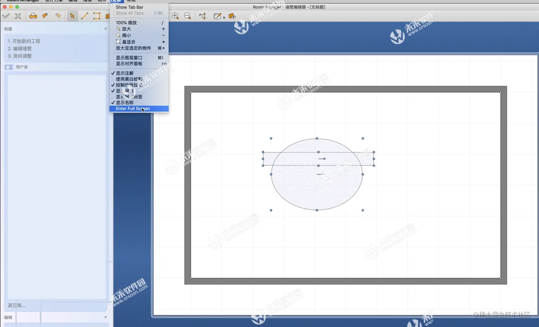Click the rectangle's rotation handle
Viewport: 539px width, 327px height.
(324, 159)
